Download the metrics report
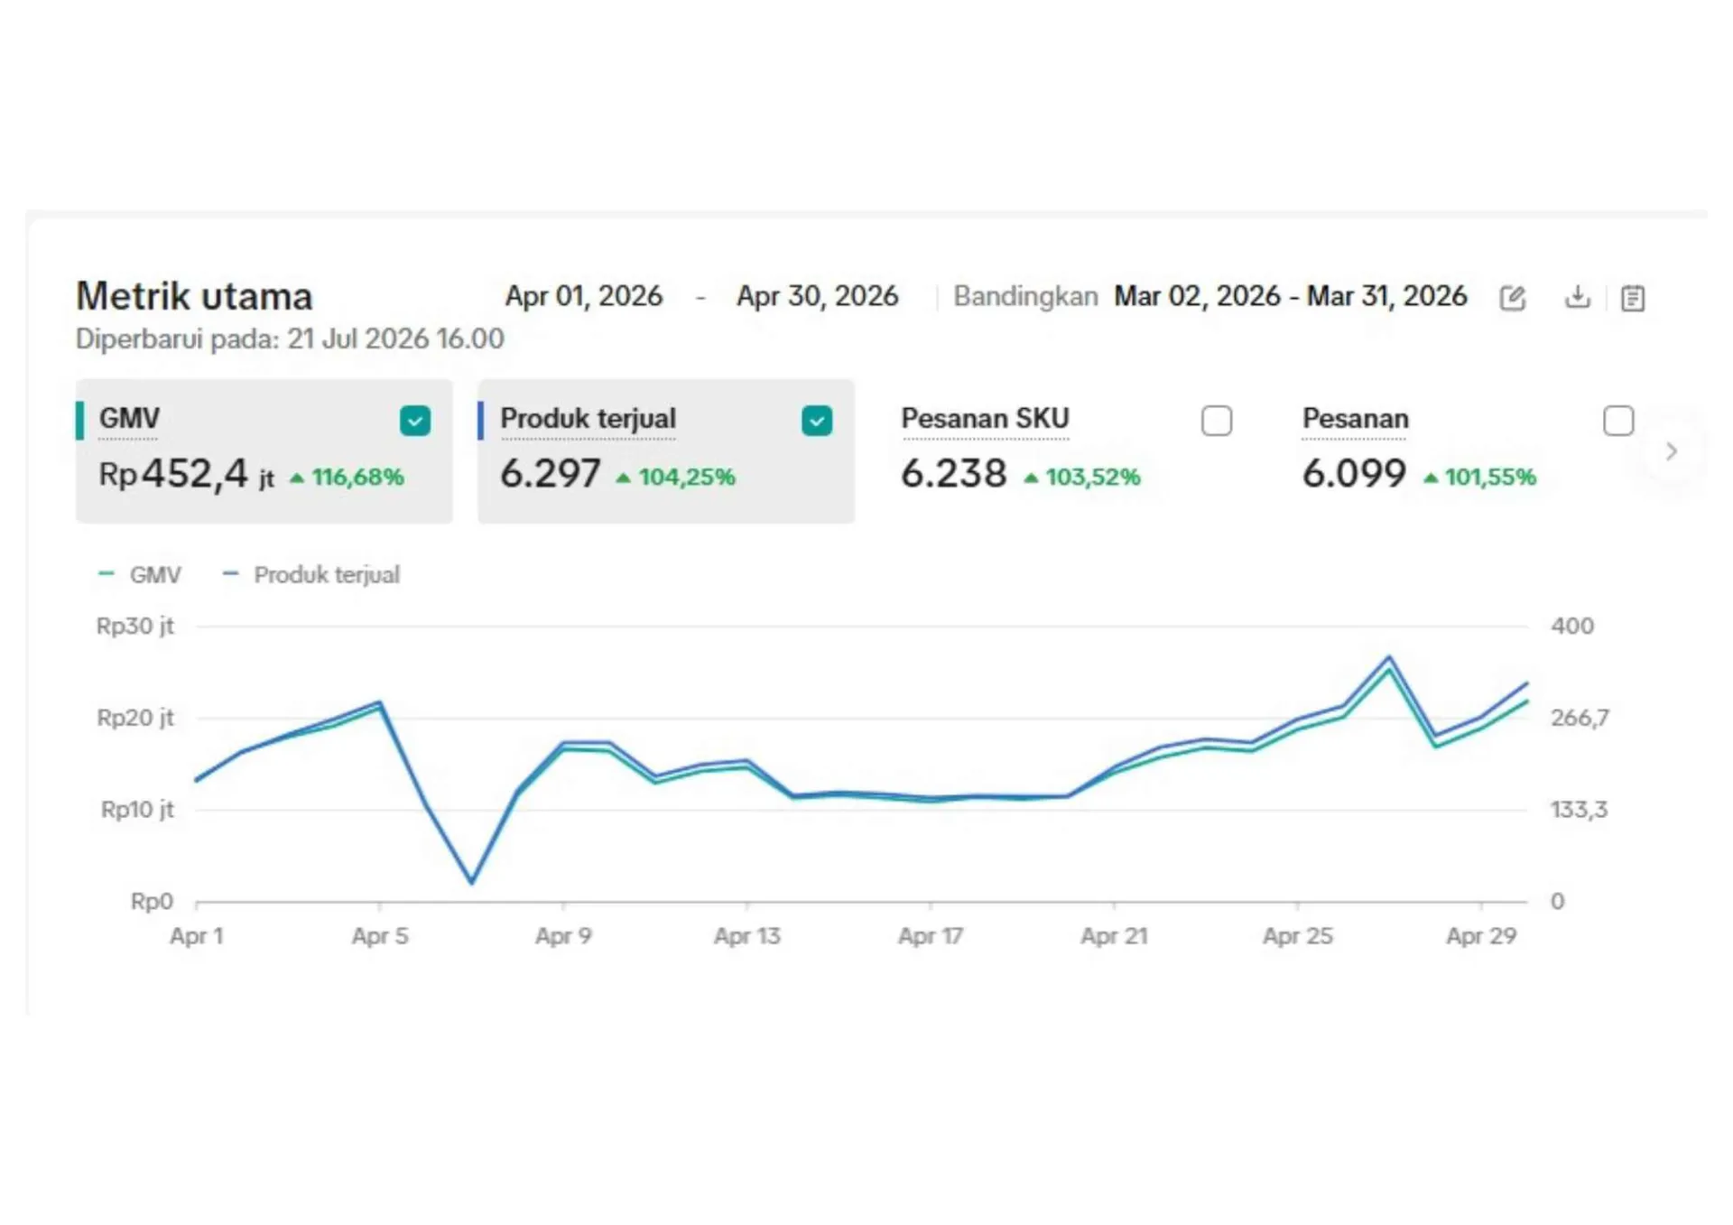The height and width of the screenshot is (1225, 1733). (x=1577, y=297)
